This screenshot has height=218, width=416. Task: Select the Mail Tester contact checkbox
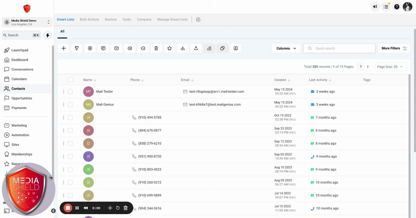pos(70,91)
